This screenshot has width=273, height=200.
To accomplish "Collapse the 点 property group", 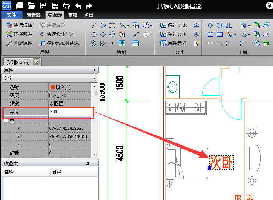I will (6, 120).
